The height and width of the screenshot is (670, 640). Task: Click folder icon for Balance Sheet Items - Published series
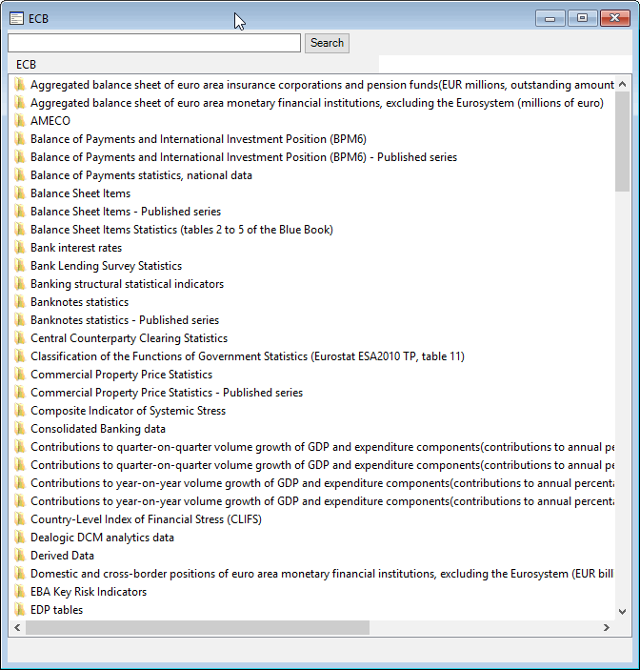(20, 212)
